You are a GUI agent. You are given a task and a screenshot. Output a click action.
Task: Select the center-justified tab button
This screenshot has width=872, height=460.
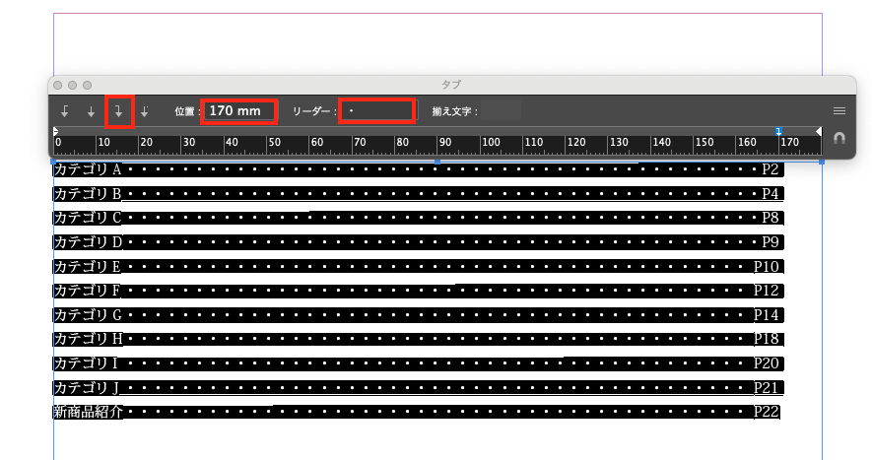point(92,111)
